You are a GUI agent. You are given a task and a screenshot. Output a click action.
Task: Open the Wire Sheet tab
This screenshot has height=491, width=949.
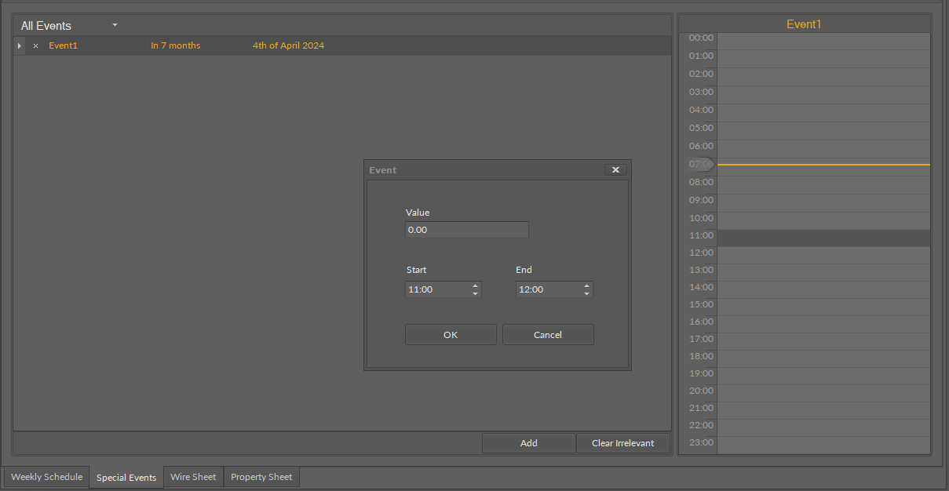coord(192,477)
